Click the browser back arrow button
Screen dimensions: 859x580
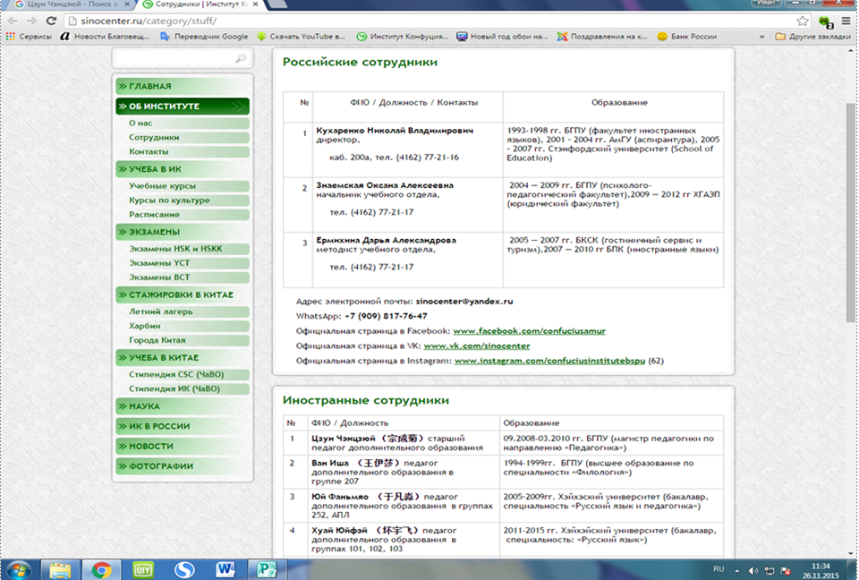[x=13, y=21]
